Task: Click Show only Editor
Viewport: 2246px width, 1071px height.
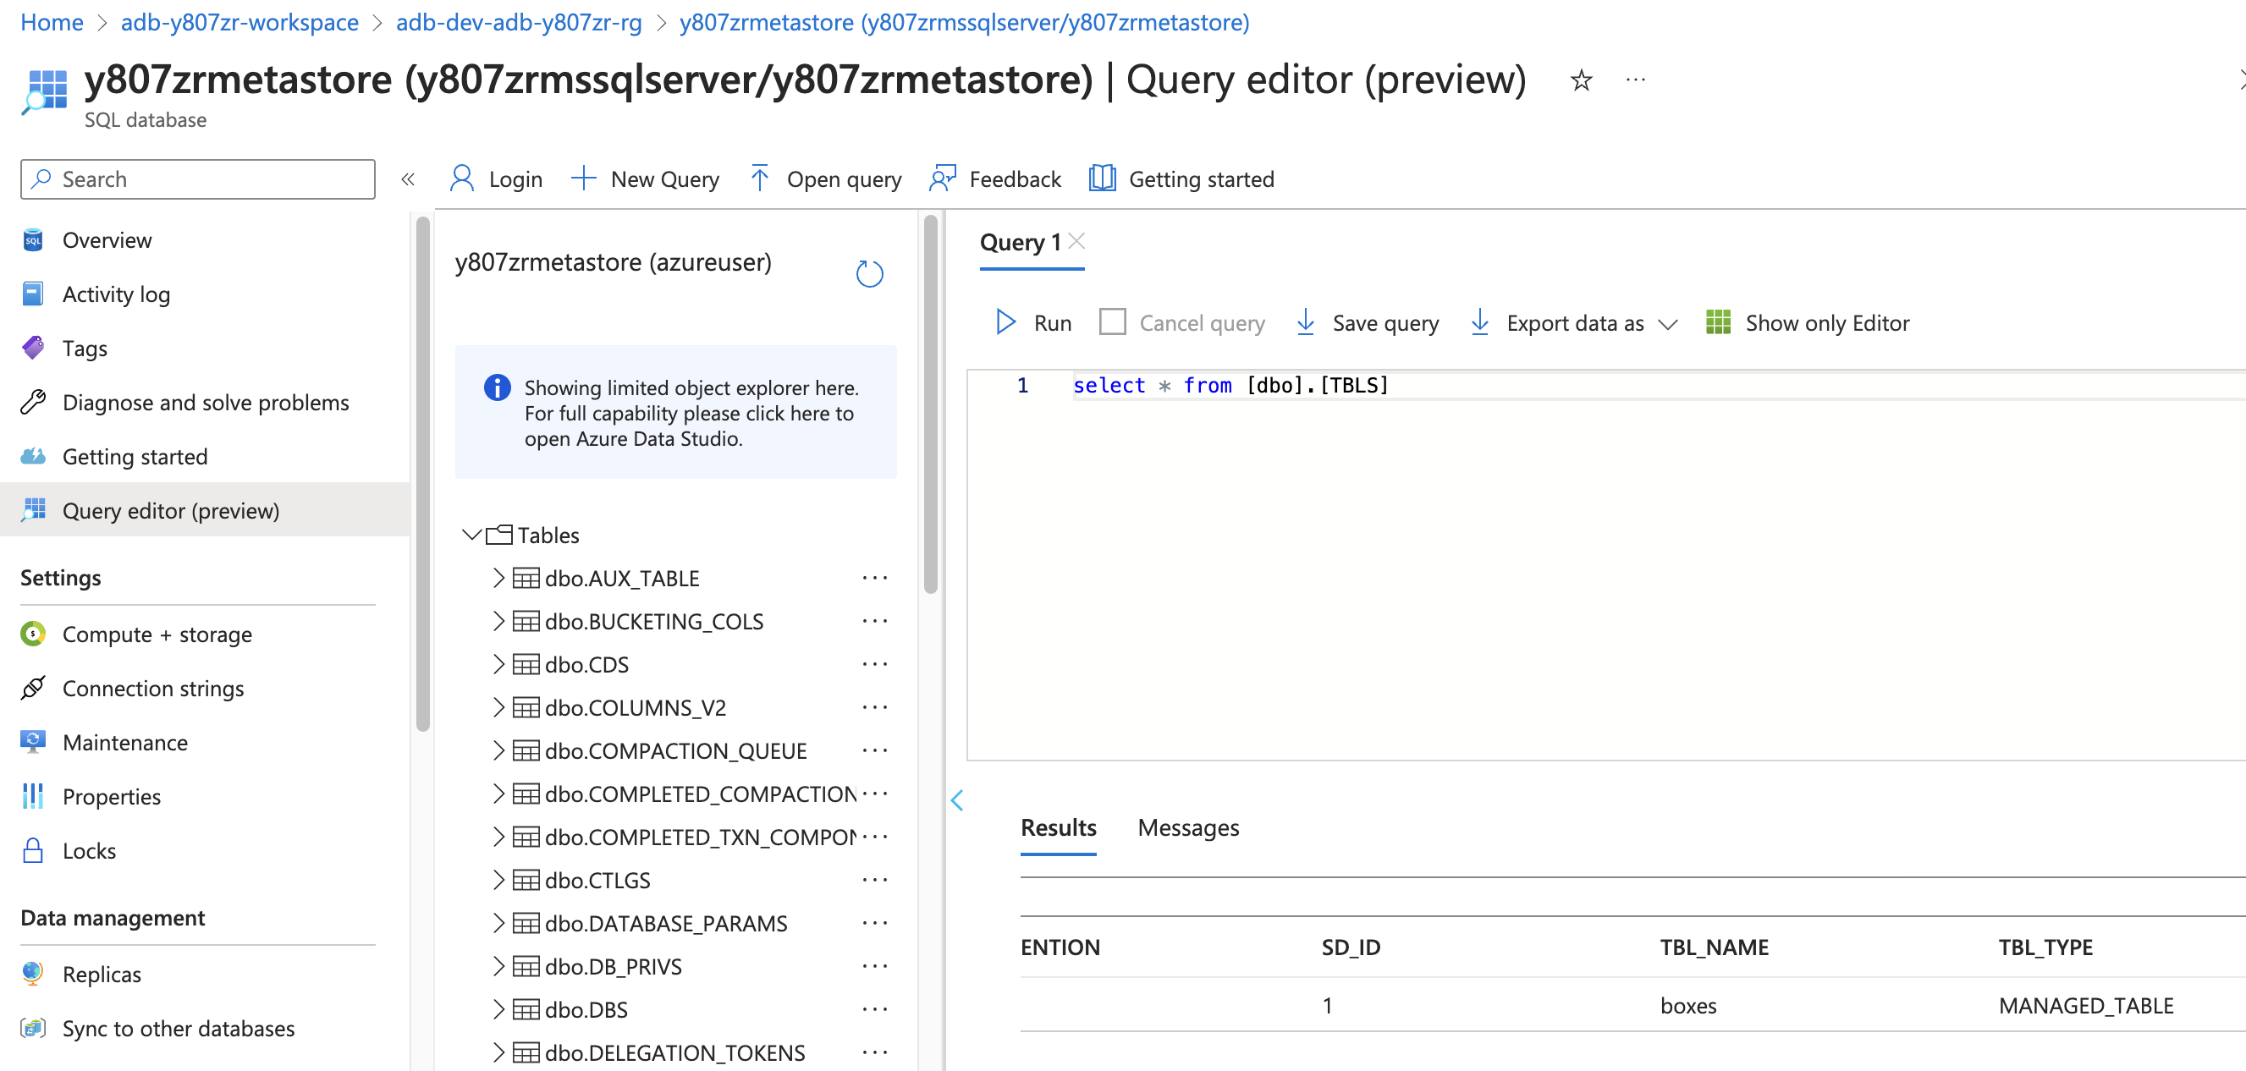Action: tap(1808, 322)
